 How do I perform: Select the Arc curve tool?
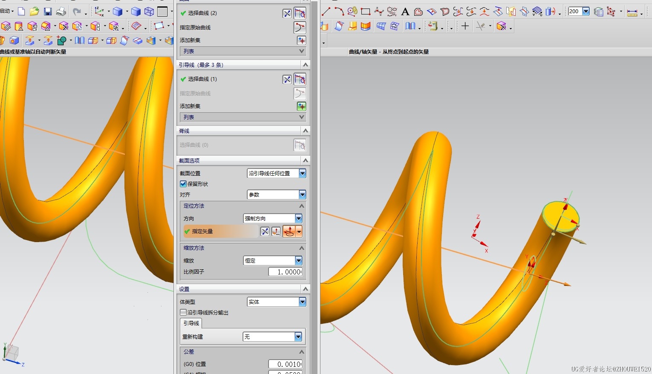point(339,11)
